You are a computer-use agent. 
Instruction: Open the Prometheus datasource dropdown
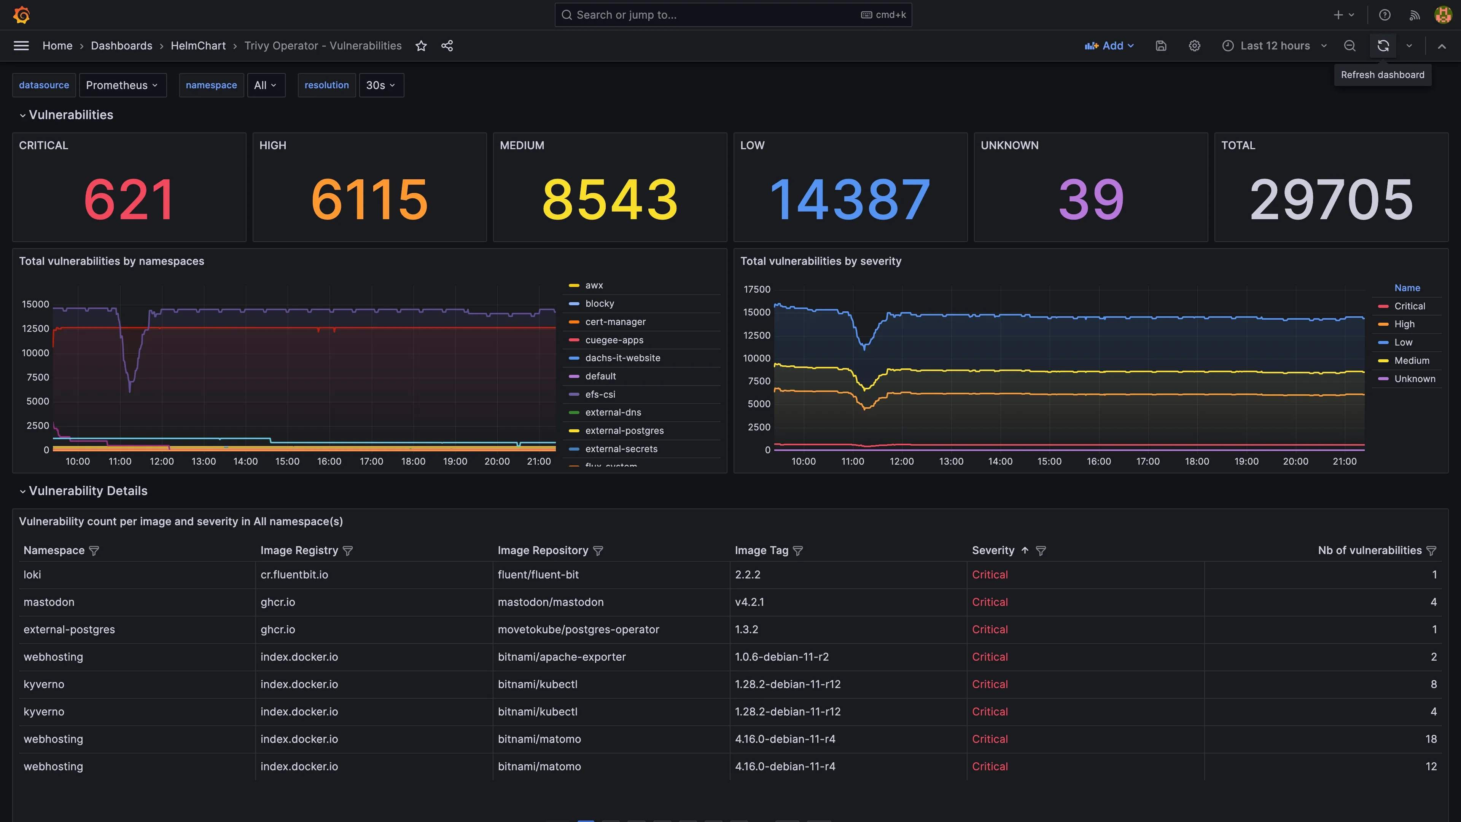122,85
